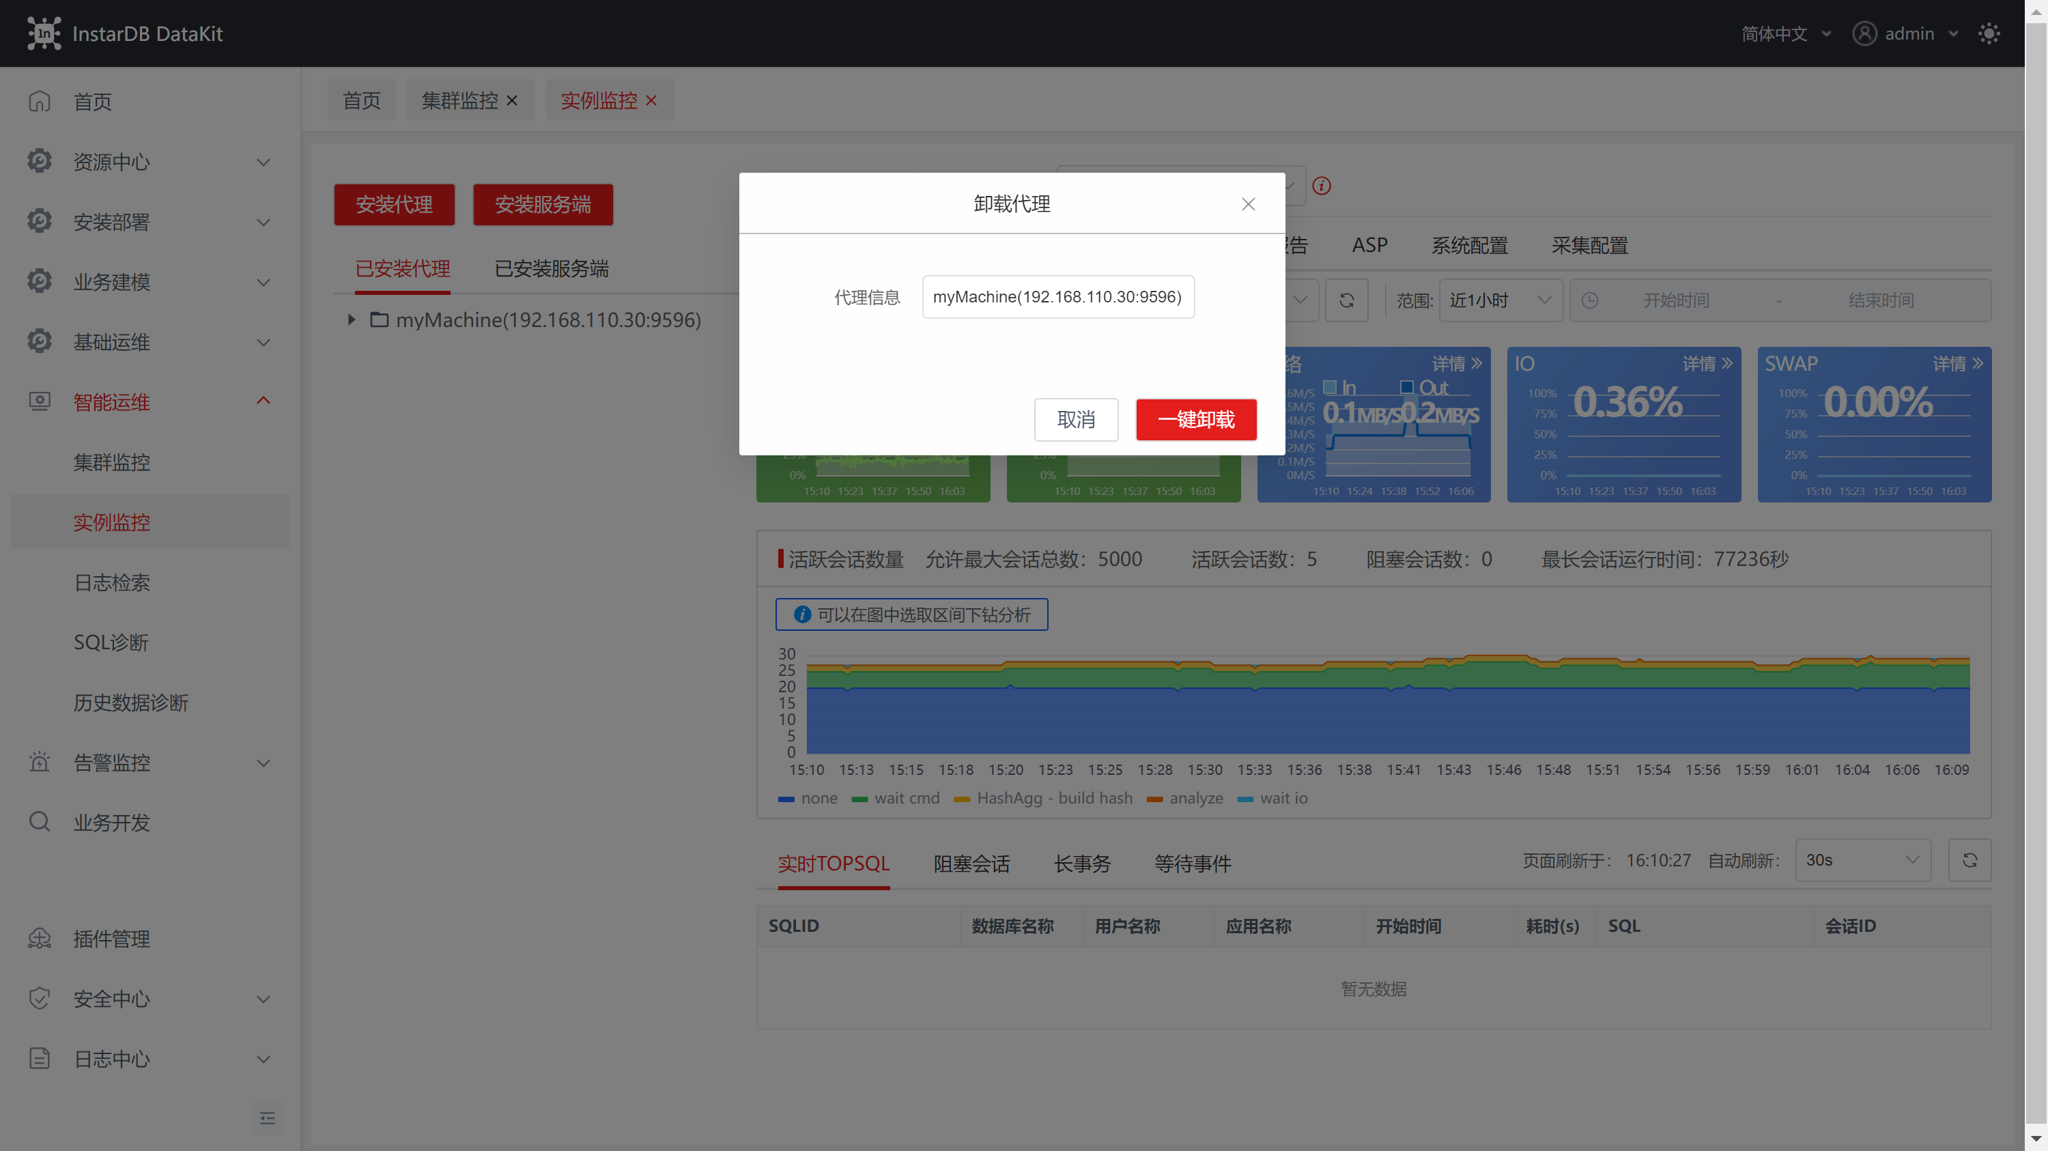
Task: Click the refresh icon beside the time range
Action: [x=1347, y=300]
